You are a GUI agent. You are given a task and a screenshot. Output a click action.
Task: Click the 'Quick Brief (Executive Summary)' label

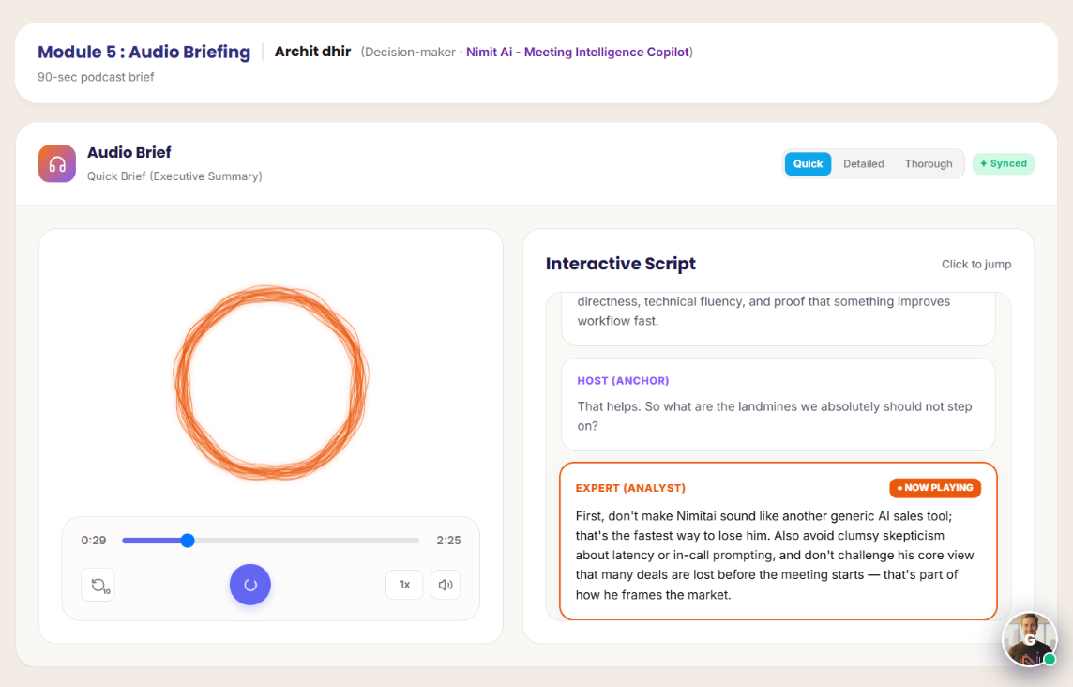click(x=174, y=176)
